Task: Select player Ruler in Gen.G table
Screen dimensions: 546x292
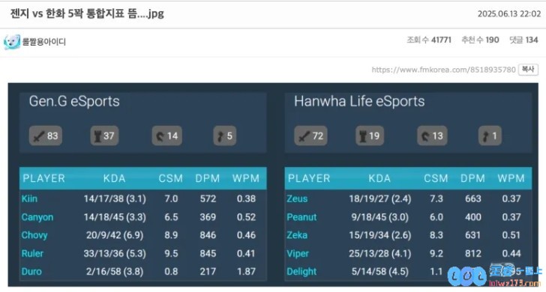Action: pyautogui.click(x=32, y=253)
